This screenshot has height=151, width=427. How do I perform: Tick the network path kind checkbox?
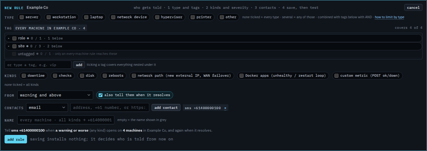(x=134, y=75)
